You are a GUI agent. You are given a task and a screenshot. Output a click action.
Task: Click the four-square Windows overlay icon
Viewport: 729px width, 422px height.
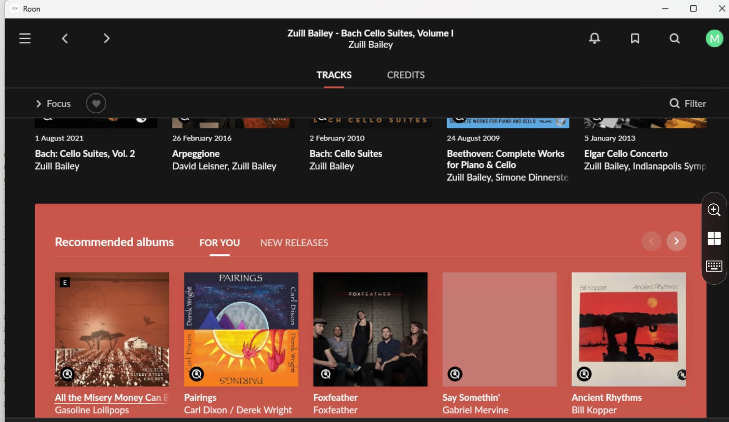(714, 238)
